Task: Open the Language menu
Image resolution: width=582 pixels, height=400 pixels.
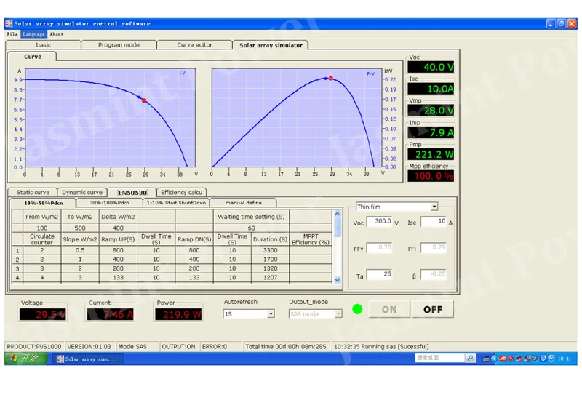Action: pos(33,34)
